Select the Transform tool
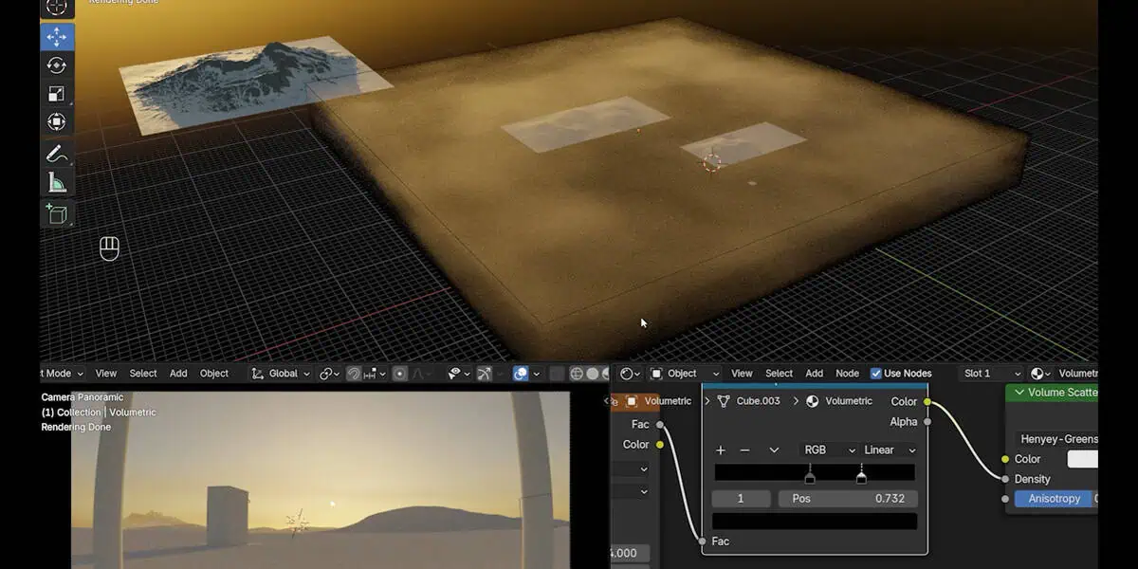 pos(57,122)
